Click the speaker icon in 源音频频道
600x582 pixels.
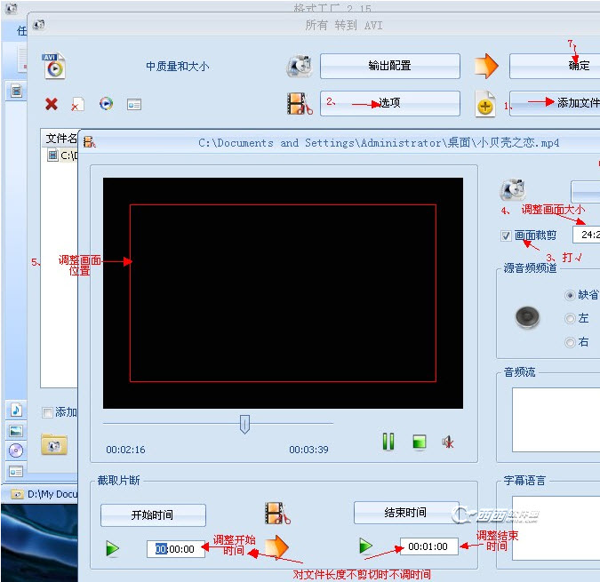click(528, 317)
